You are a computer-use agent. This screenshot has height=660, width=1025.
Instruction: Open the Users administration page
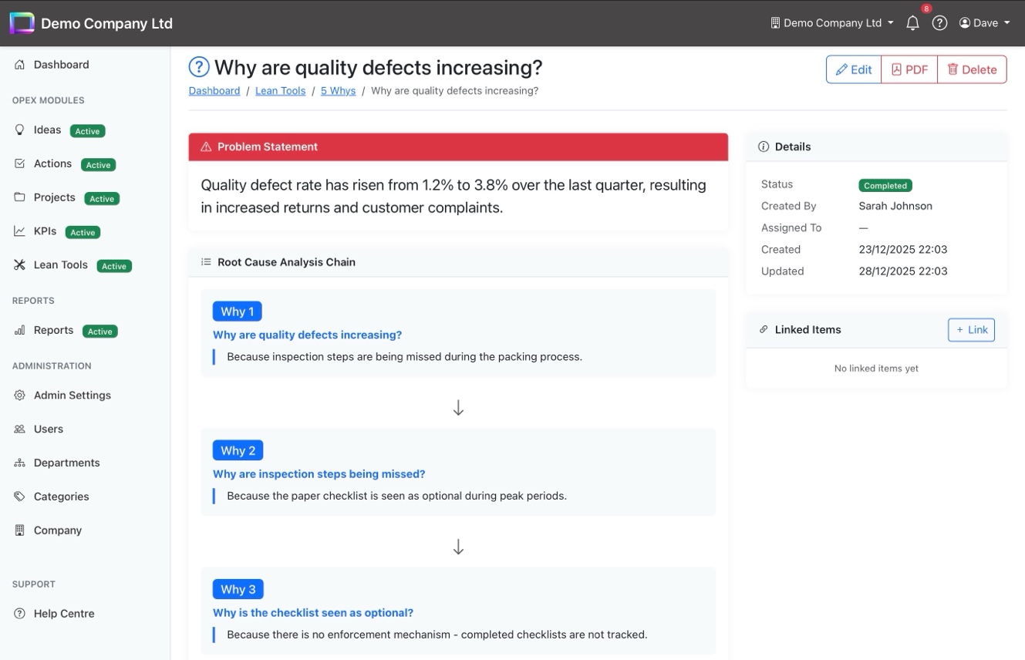click(x=49, y=429)
